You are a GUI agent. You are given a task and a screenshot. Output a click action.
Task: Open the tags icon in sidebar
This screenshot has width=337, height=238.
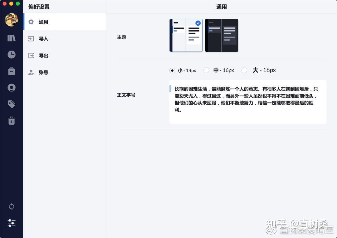12,104
